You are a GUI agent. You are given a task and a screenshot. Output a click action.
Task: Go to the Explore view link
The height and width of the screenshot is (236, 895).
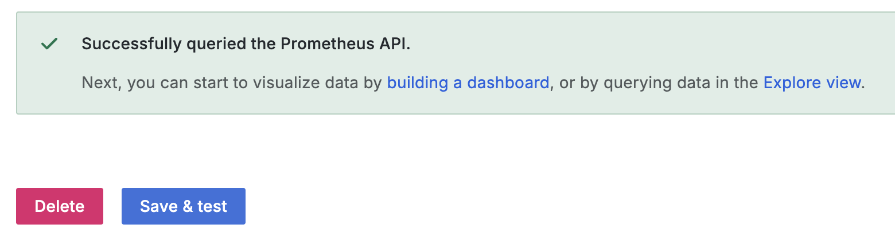(x=812, y=82)
